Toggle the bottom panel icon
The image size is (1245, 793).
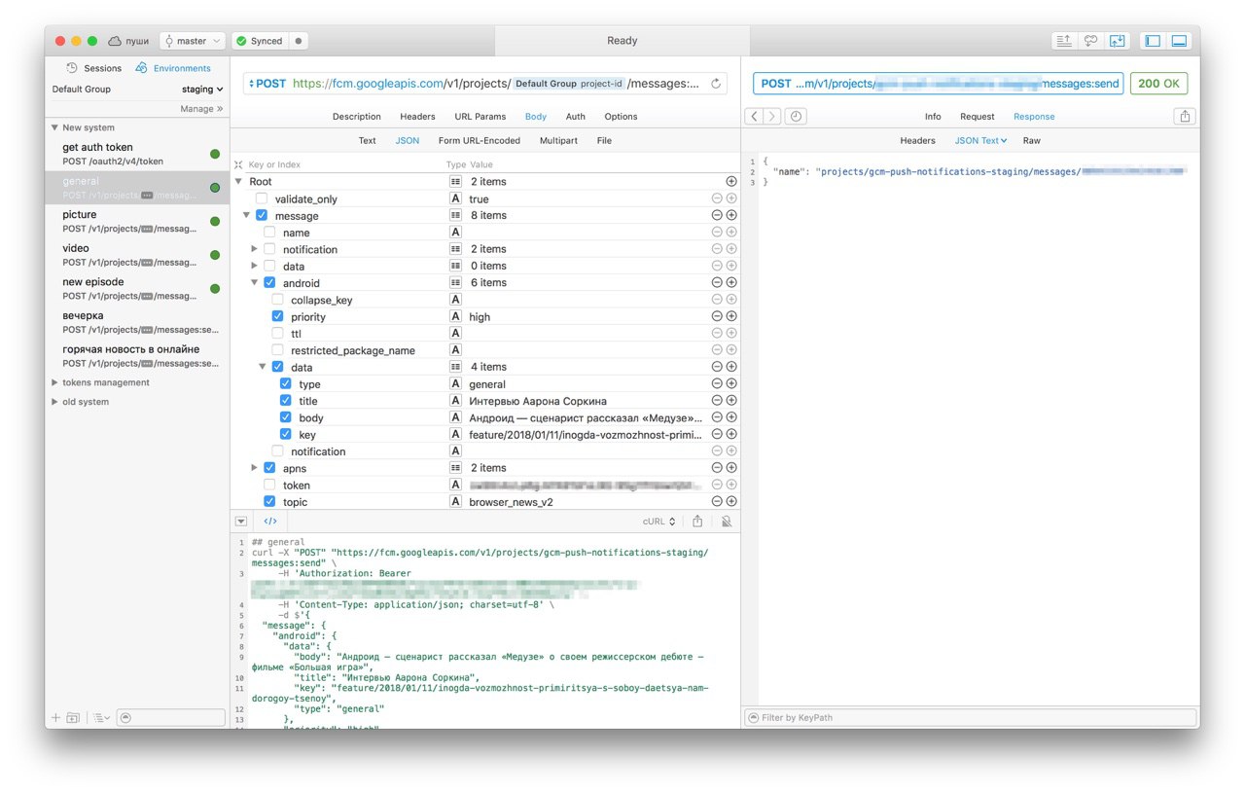tap(1179, 41)
